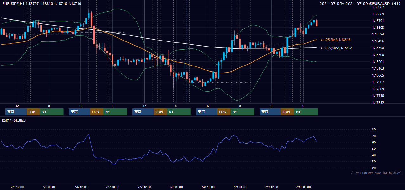Select the 7/6 12:00 time axis label
This screenshot has height=190, width=405.
coord(81,187)
